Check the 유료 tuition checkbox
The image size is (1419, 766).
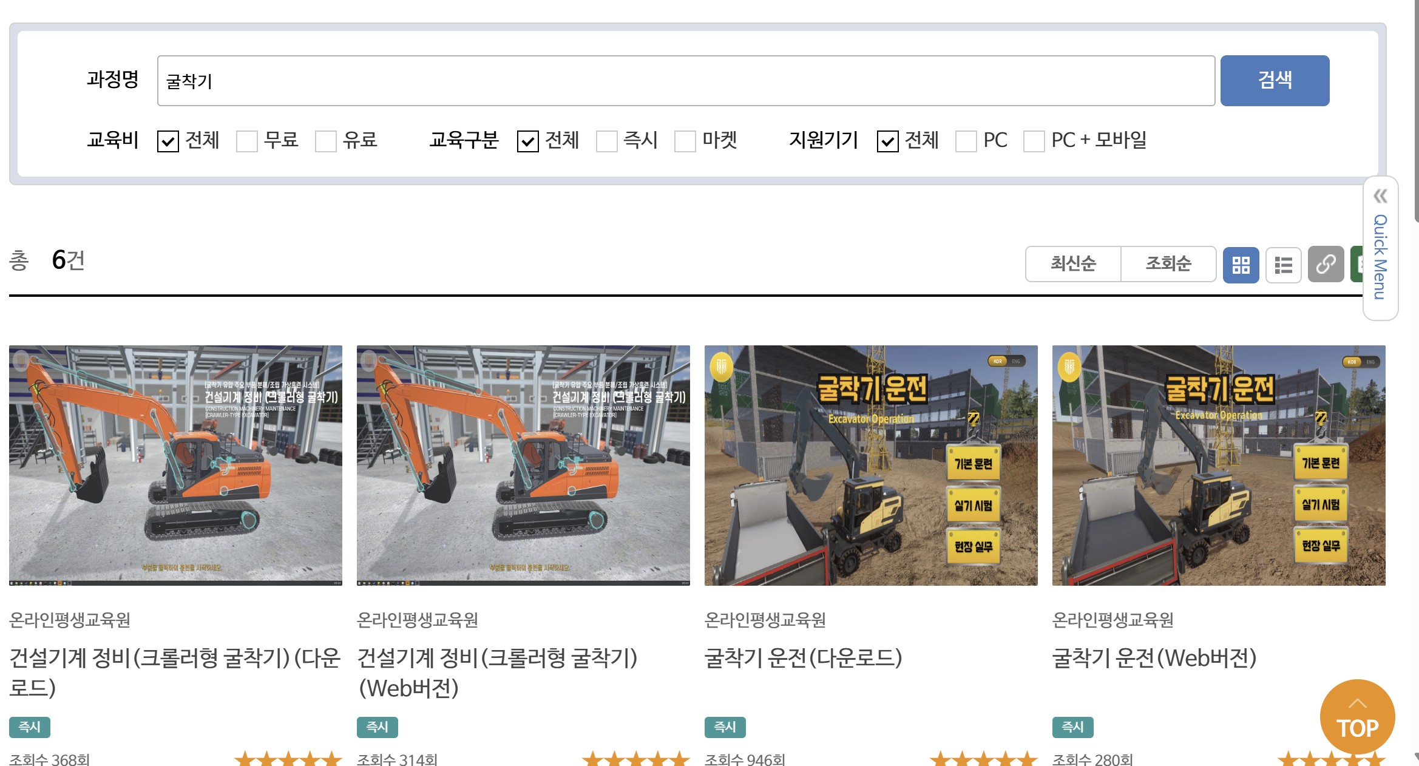pyautogui.click(x=326, y=141)
